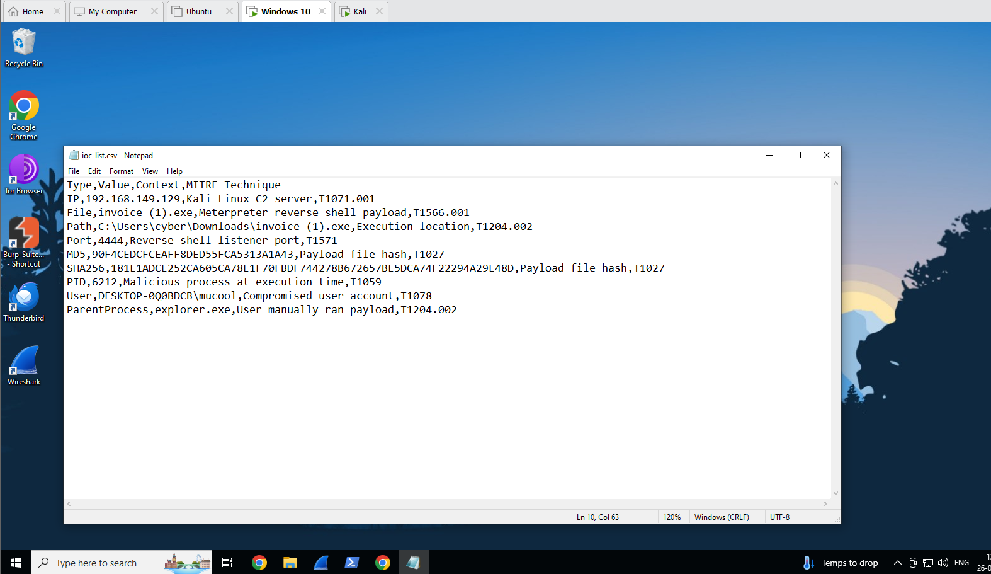Screen dimensions: 991x574
Task: Launch Wireshark from the desktop
Action: [x=24, y=365]
